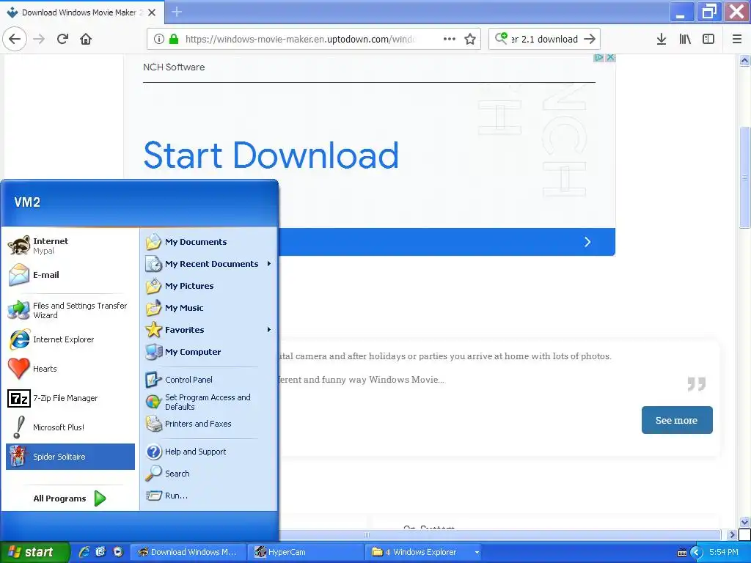Close the Download Windows Movie Maker tab
This screenshot has width=751, height=563.
pyautogui.click(x=152, y=12)
